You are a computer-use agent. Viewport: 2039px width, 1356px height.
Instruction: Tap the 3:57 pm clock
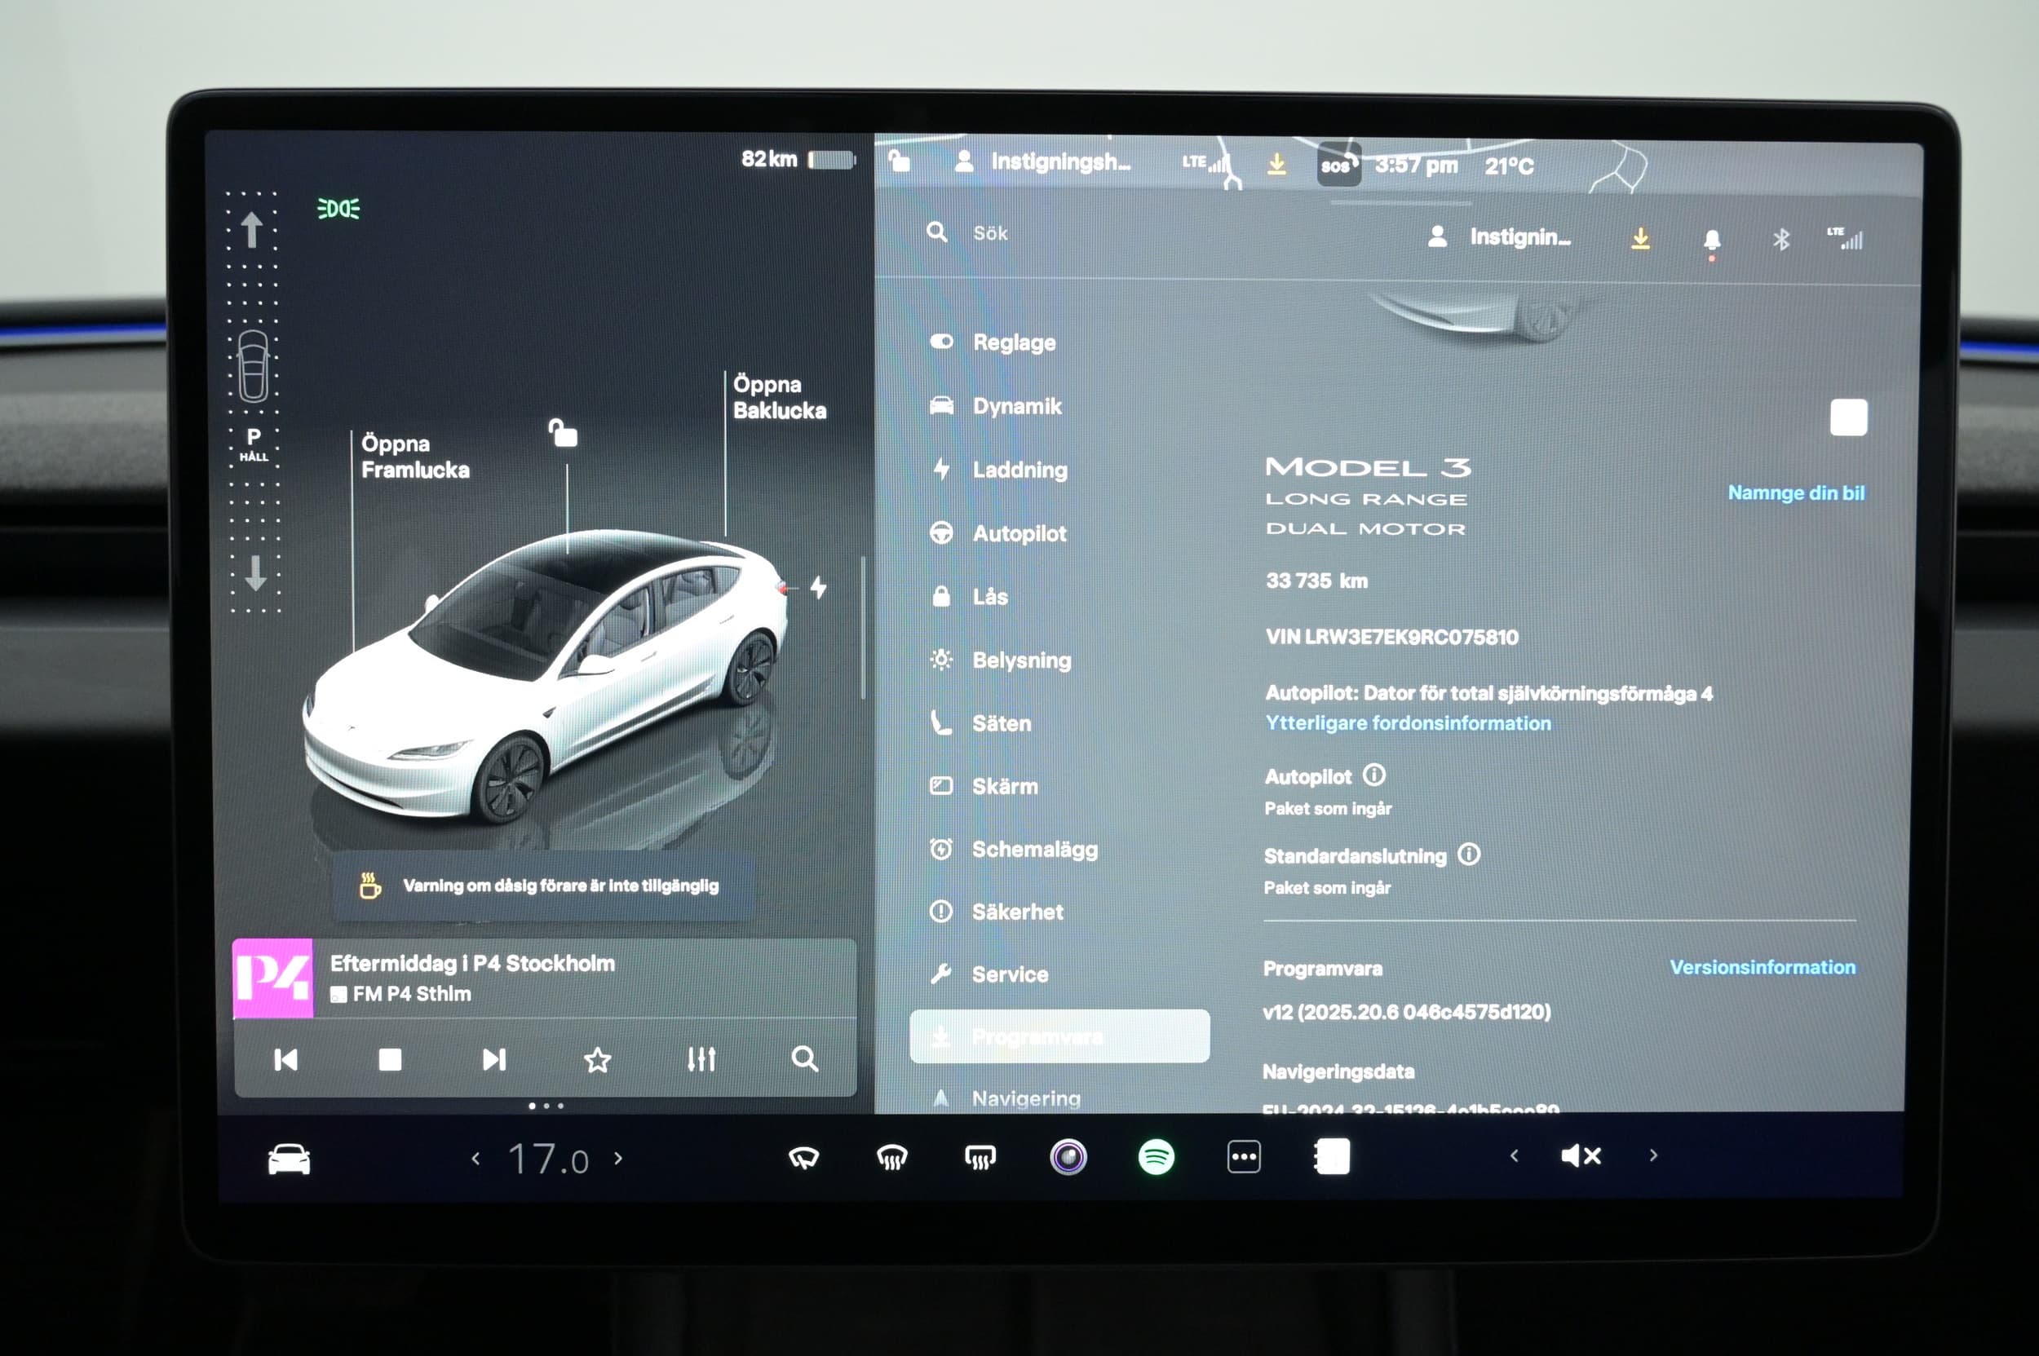1416,166
